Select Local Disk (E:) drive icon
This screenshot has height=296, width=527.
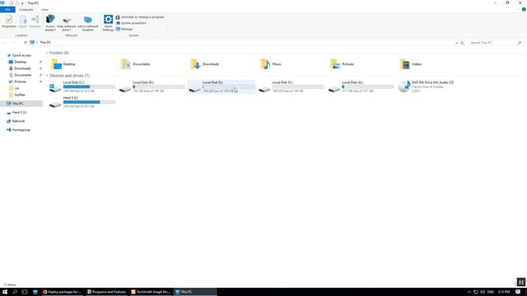click(x=195, y=89)
